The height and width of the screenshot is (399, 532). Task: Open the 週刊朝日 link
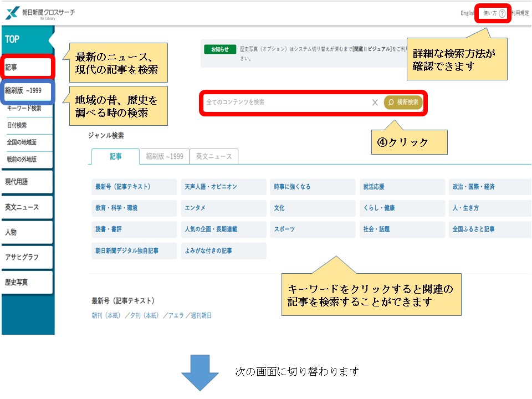pyautogui.click(x=201, y=315)
